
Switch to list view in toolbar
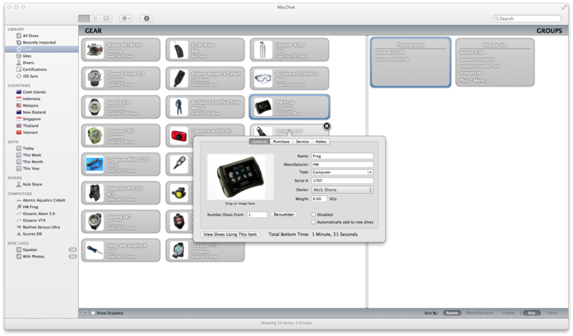coord(95,19)
